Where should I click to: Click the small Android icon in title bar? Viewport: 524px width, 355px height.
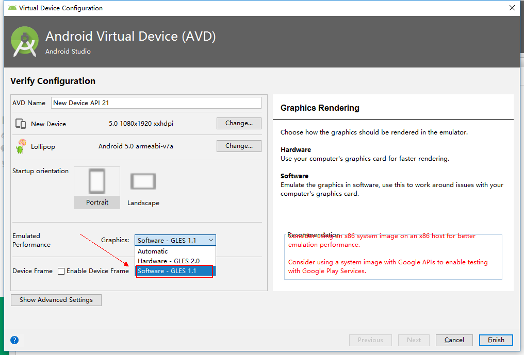(12, 8)
